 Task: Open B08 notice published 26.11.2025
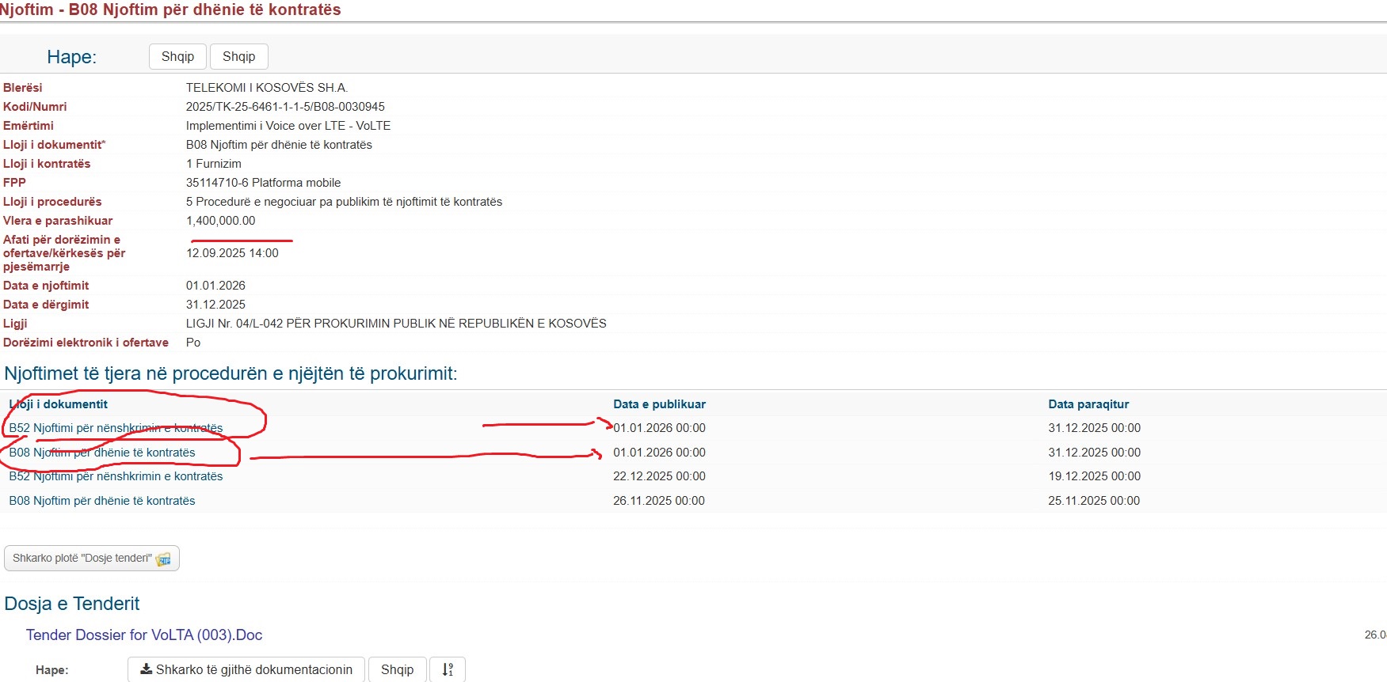pos(102,501)
